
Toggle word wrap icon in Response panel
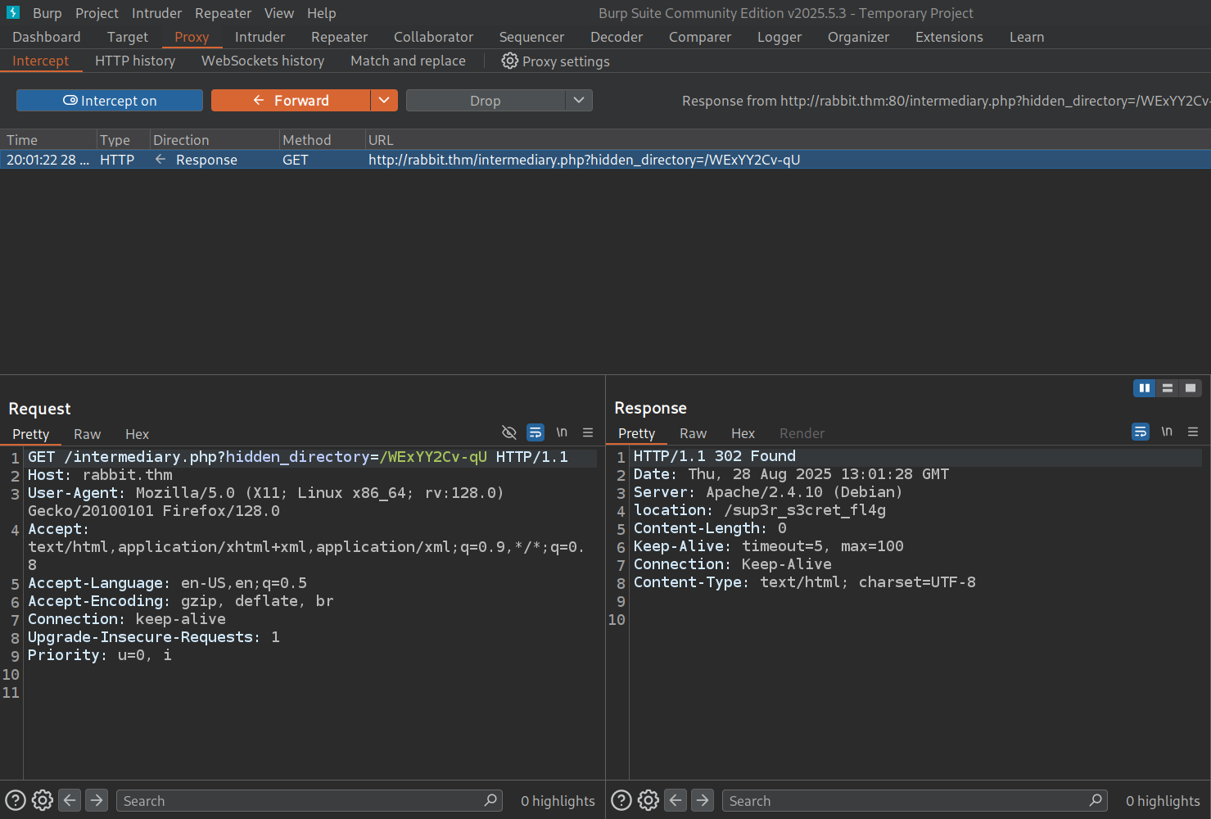(x=1140, y=432)
